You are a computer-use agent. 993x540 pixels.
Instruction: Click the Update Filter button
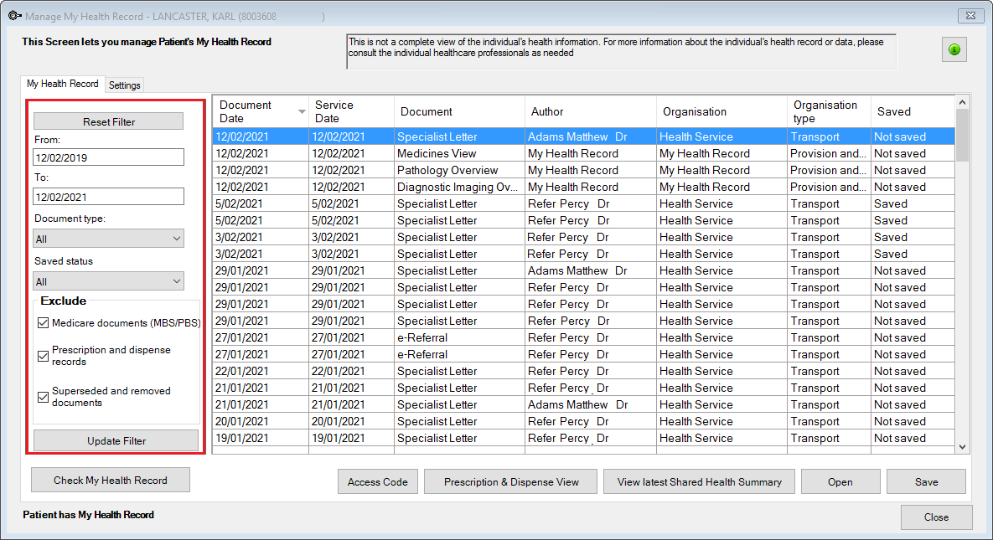116,440
